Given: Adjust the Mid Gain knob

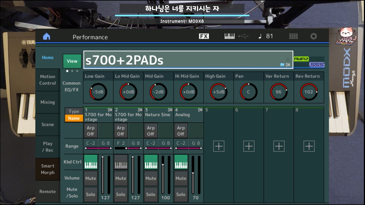Looking at the screenshot, I should coord(159,92).
